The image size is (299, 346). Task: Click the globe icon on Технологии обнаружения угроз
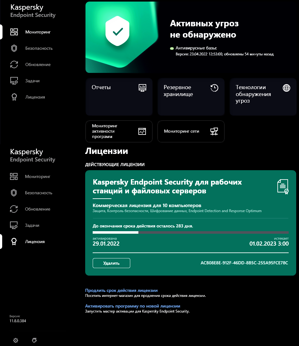pyautogui.click(x=286, y=88)
